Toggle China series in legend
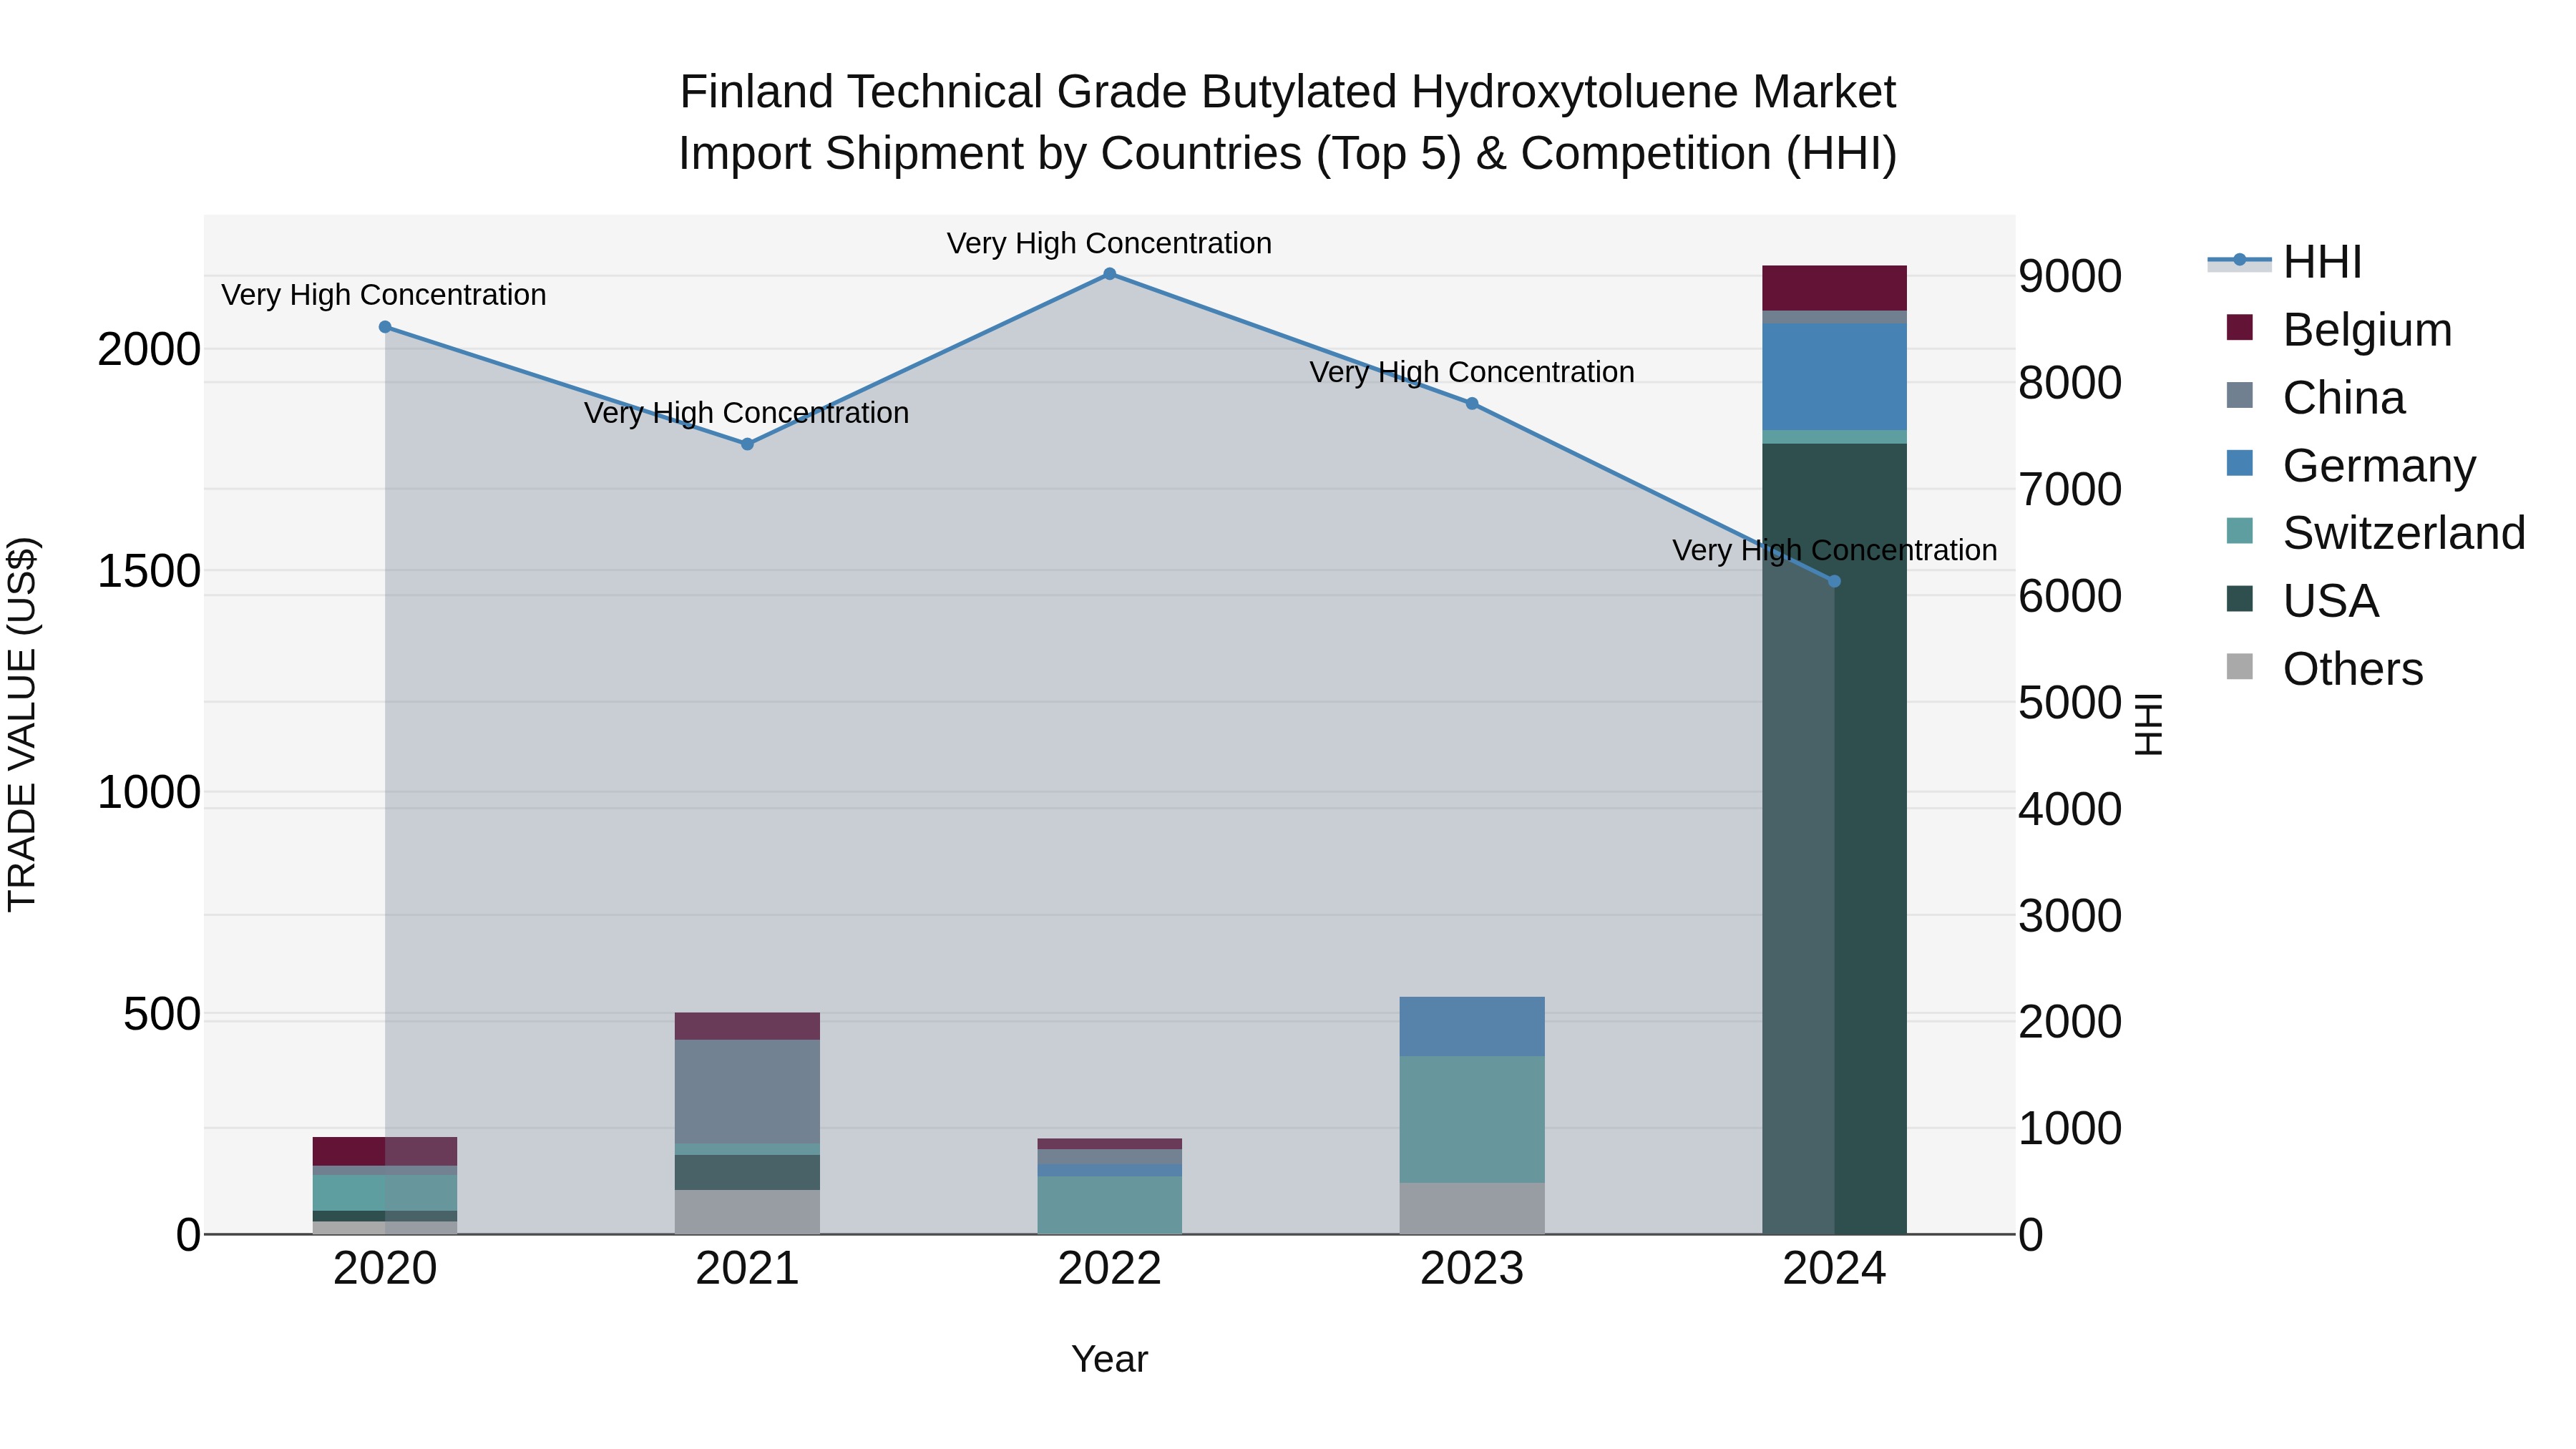Viewport: 2576px width, 1449px height. (2315, 397)
